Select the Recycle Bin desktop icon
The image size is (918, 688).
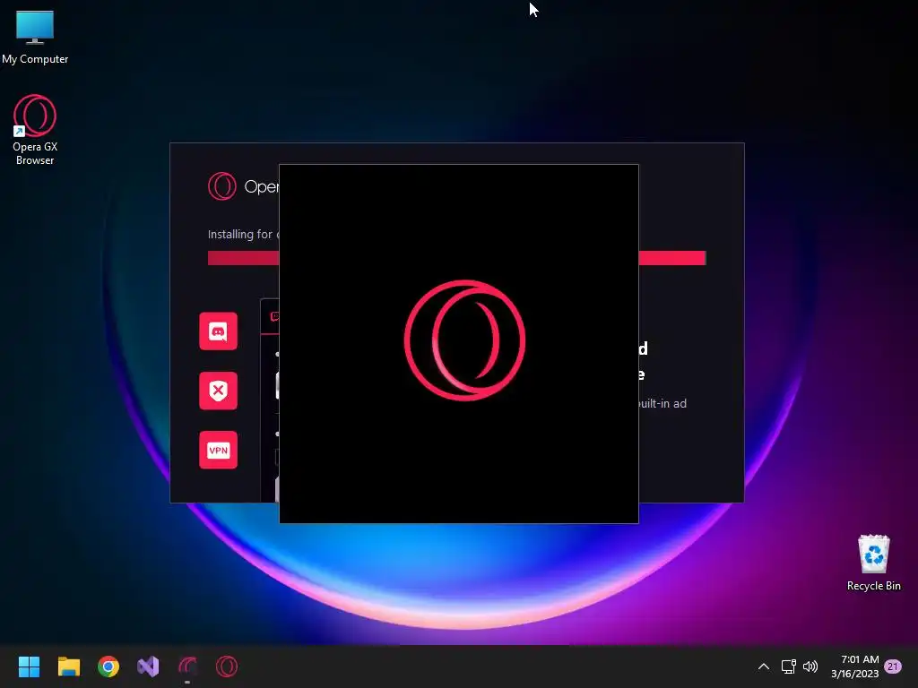coord(873,563)
